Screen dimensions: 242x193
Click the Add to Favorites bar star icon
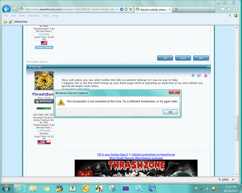pos(5,22)
